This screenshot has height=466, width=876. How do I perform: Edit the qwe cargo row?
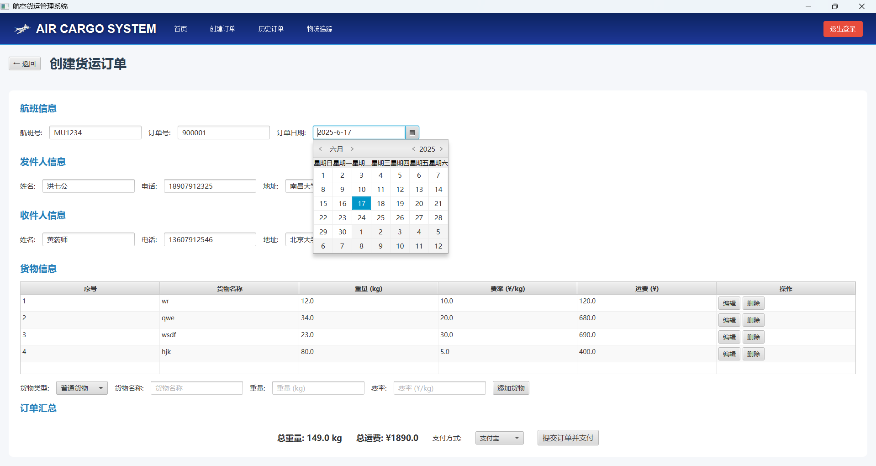pyautogui.click(x=729, y=320)
